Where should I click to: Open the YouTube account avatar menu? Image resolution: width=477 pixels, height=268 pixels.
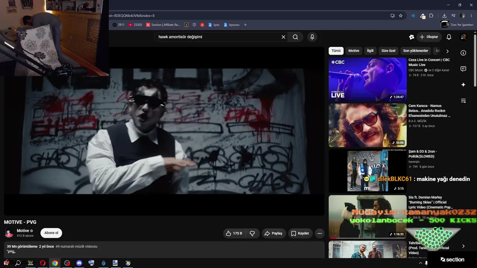[463, 37]
